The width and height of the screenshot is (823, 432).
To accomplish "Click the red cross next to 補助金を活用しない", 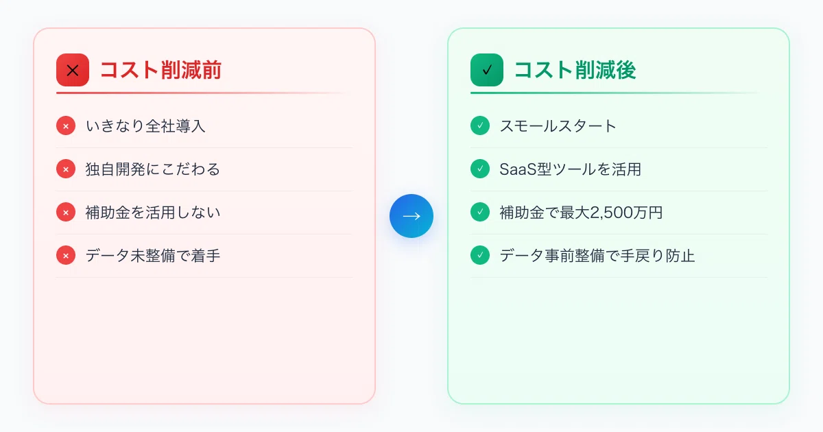I will (x=66, y=213).
